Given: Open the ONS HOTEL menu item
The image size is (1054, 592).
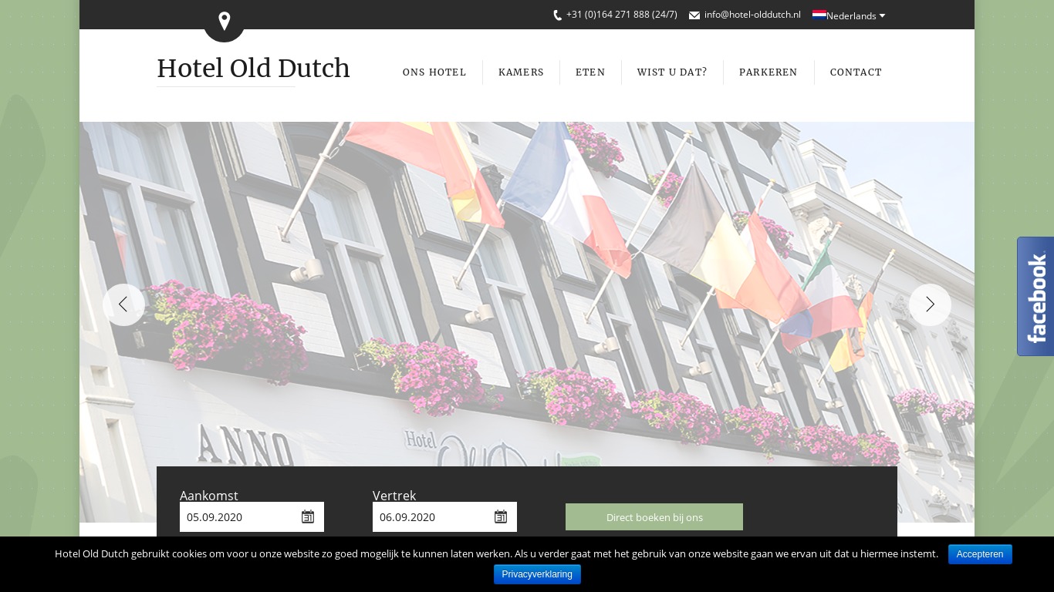Looking at the screenshot, I should [434, 72].
